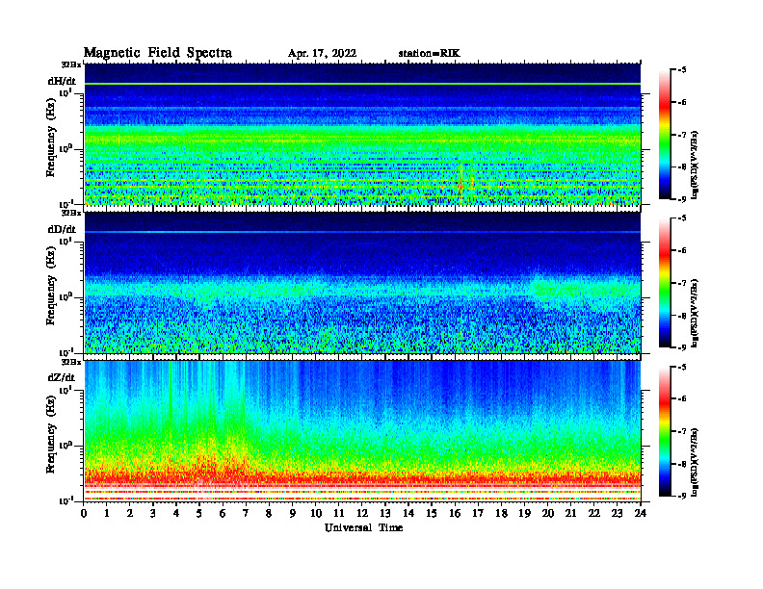Viewport: 763px width, 589px height.
Task: Click the "dH/dt" panel label
Action: point(62,81)
